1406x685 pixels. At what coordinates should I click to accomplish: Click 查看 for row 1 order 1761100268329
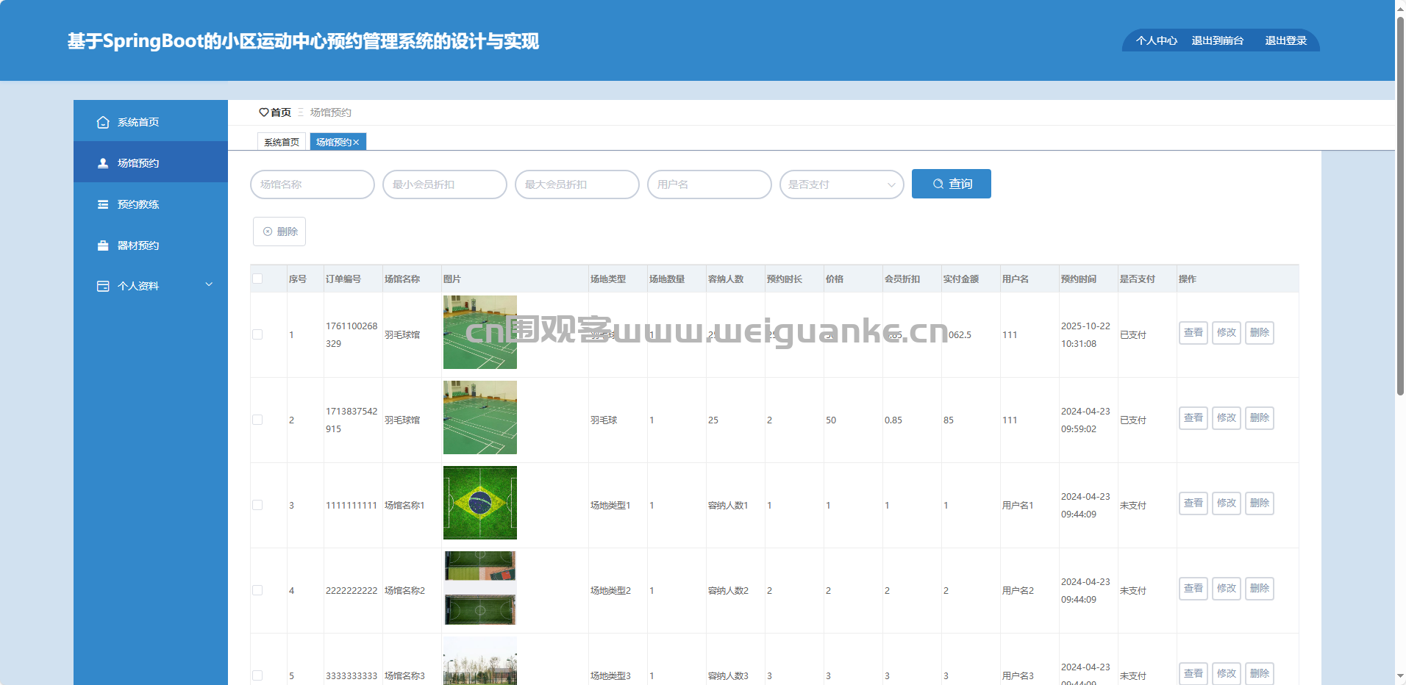coord(1193,333)
